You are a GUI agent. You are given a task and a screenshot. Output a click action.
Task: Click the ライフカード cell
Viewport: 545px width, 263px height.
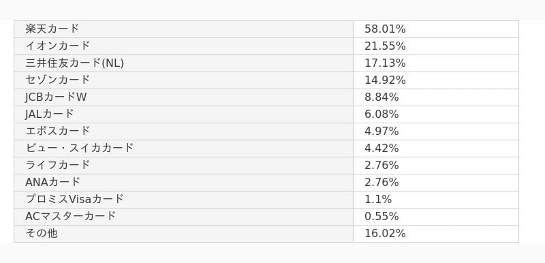183,166
